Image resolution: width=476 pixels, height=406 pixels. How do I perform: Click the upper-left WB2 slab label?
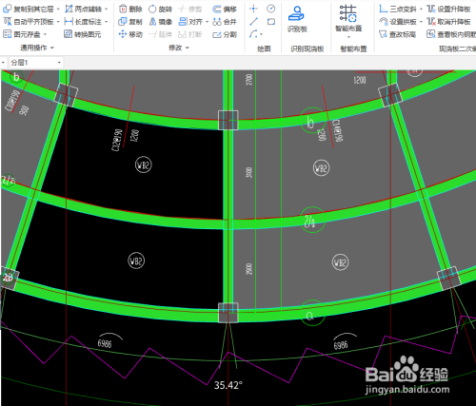point(144,164)
